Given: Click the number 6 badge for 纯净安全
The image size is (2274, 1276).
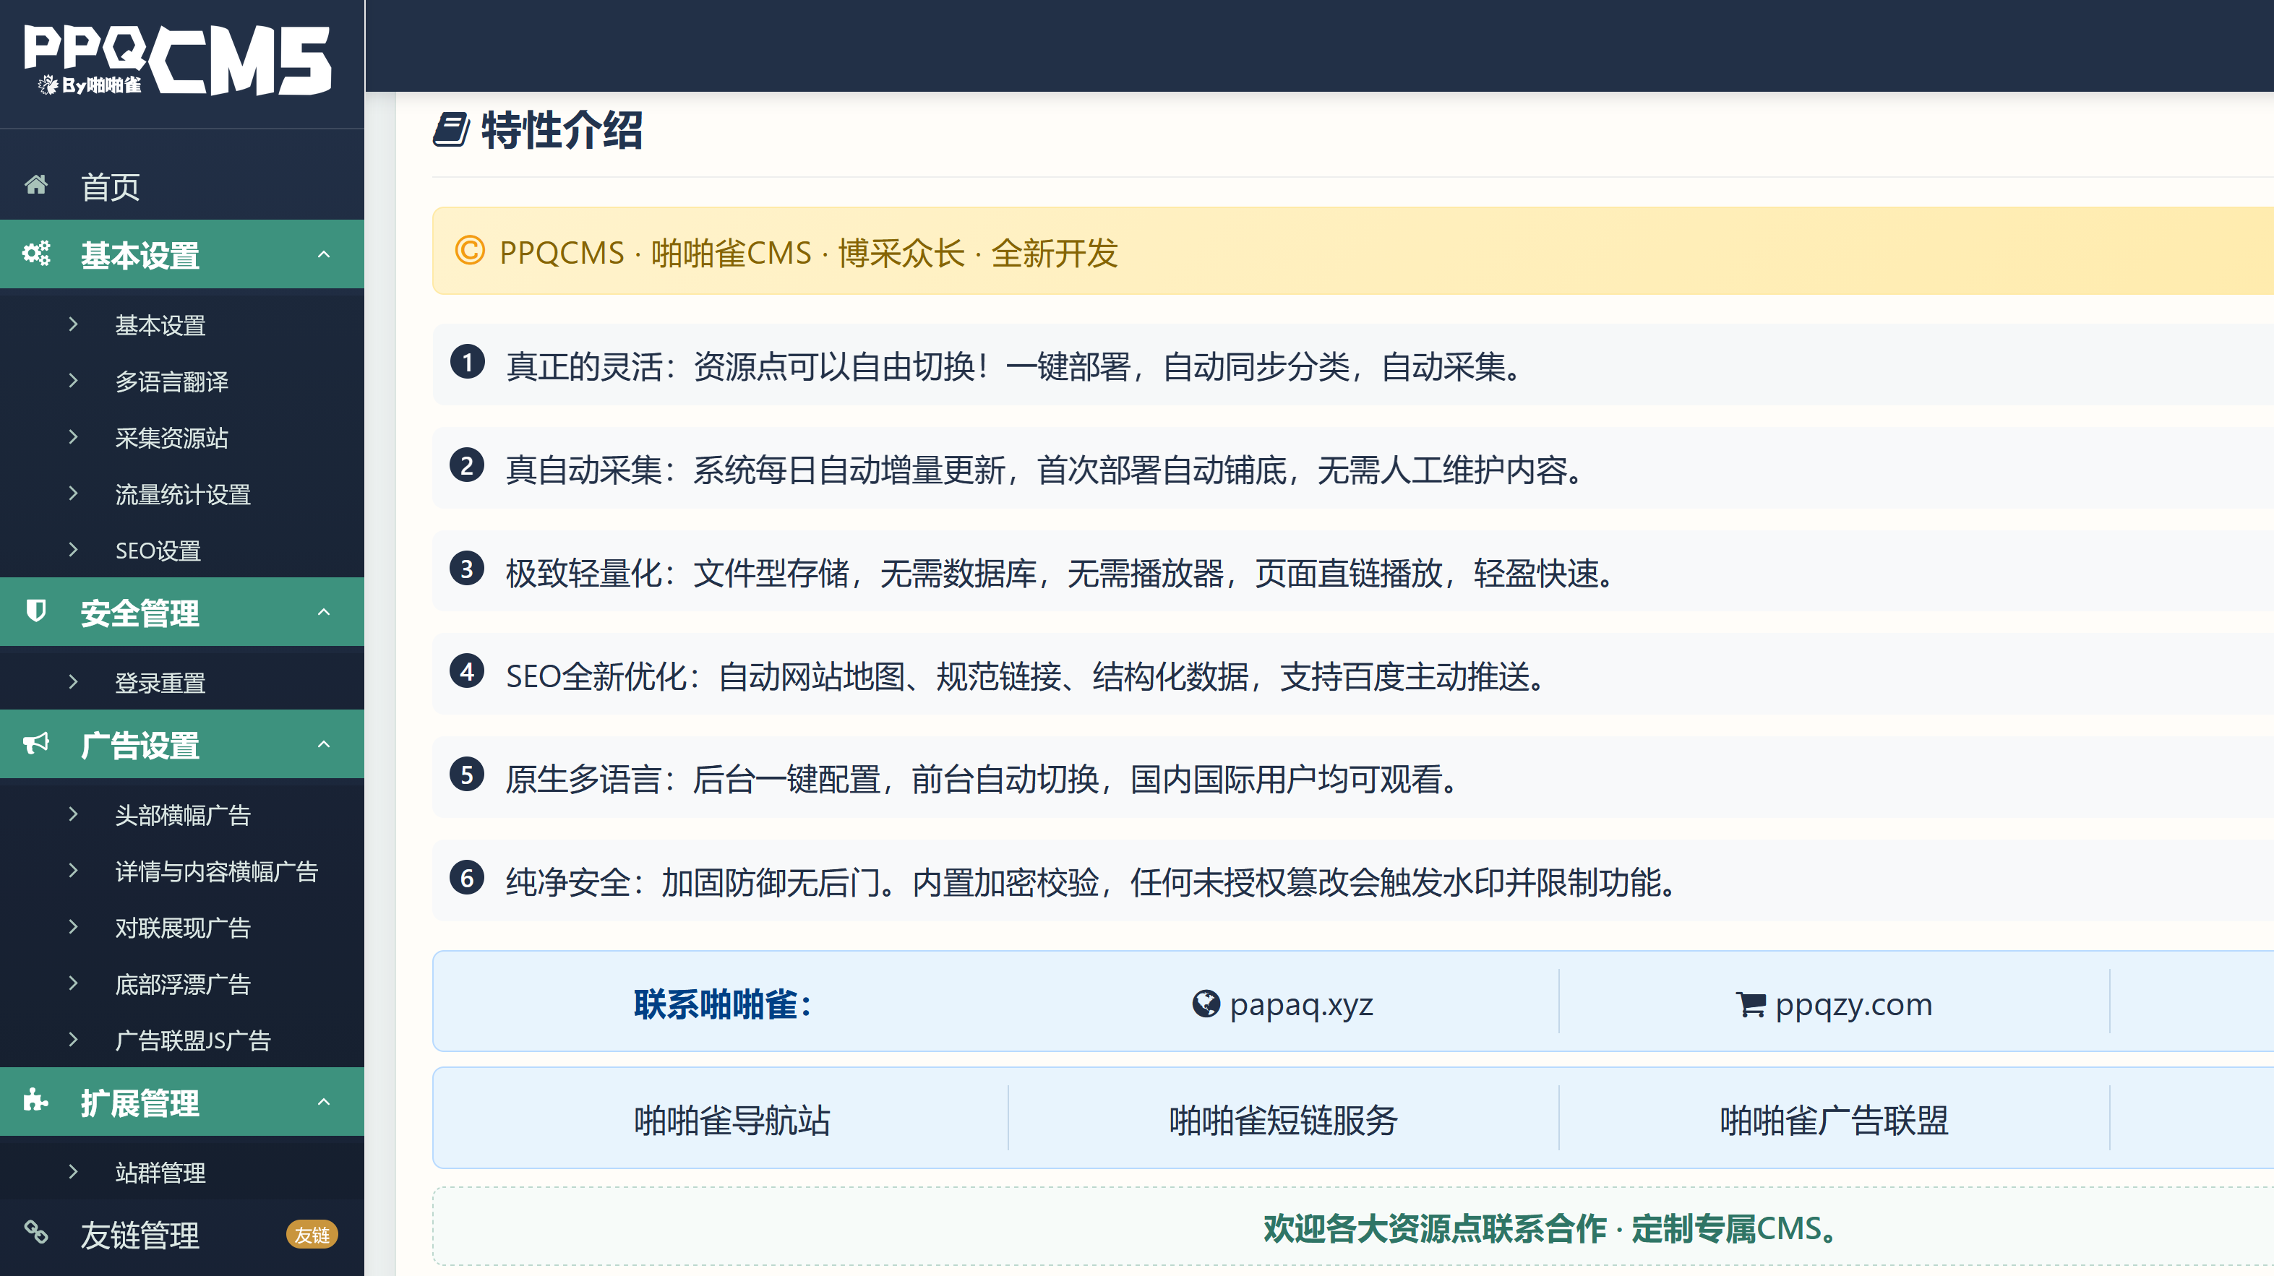Looking at the screenshot, I should (467, 878).
